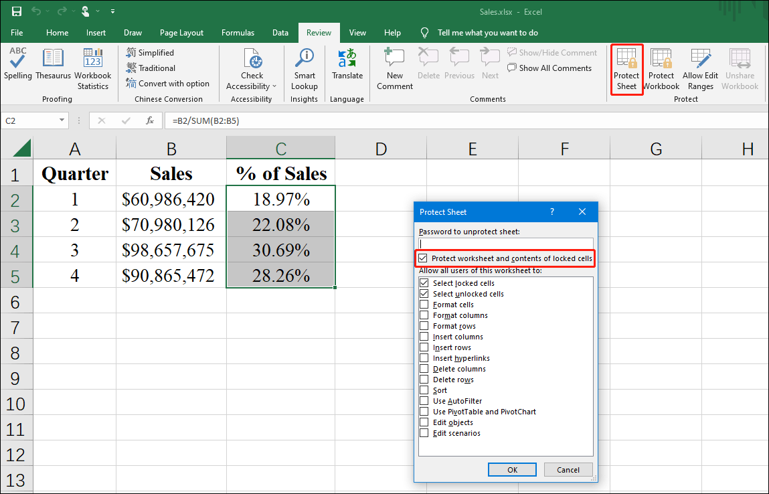Open Smart Lookup
The image size is (769, 494).
[x=304, y=69]
